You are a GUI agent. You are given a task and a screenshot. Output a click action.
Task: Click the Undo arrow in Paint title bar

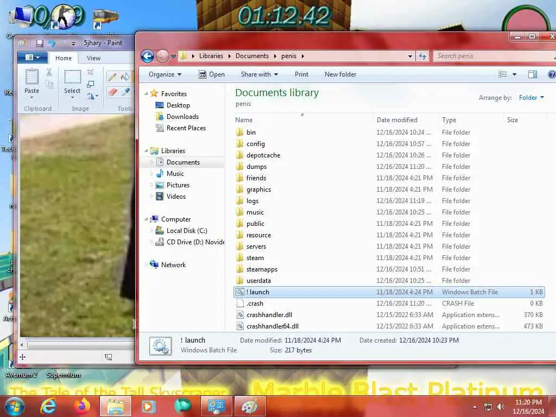click(52, 43)
